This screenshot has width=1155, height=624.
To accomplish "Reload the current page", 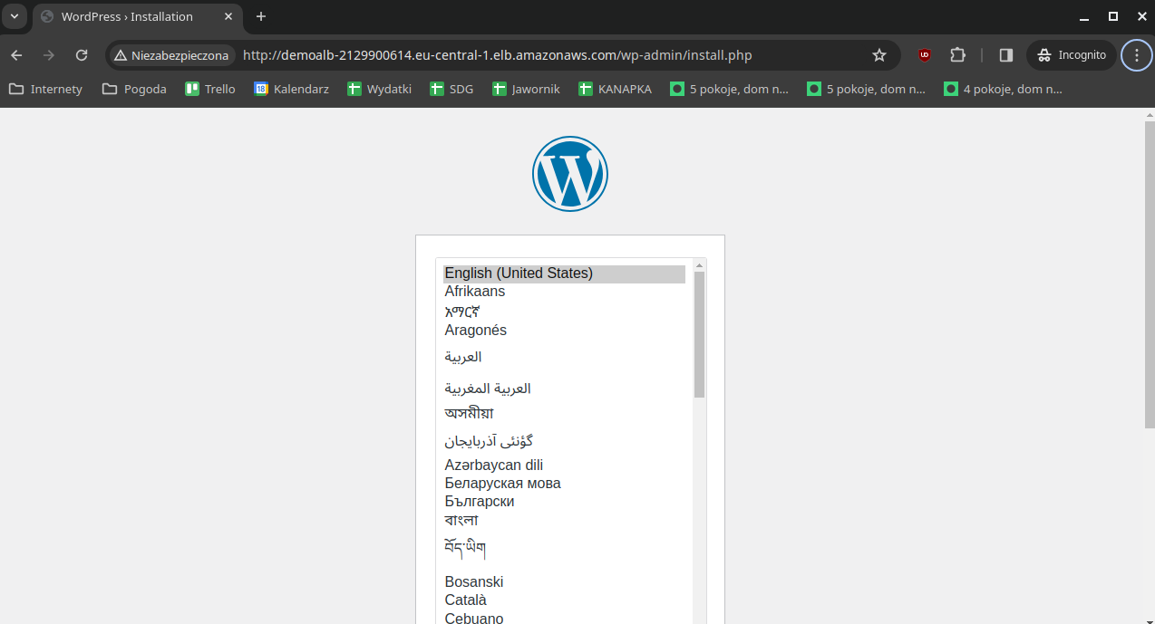I will click(82, 55).
